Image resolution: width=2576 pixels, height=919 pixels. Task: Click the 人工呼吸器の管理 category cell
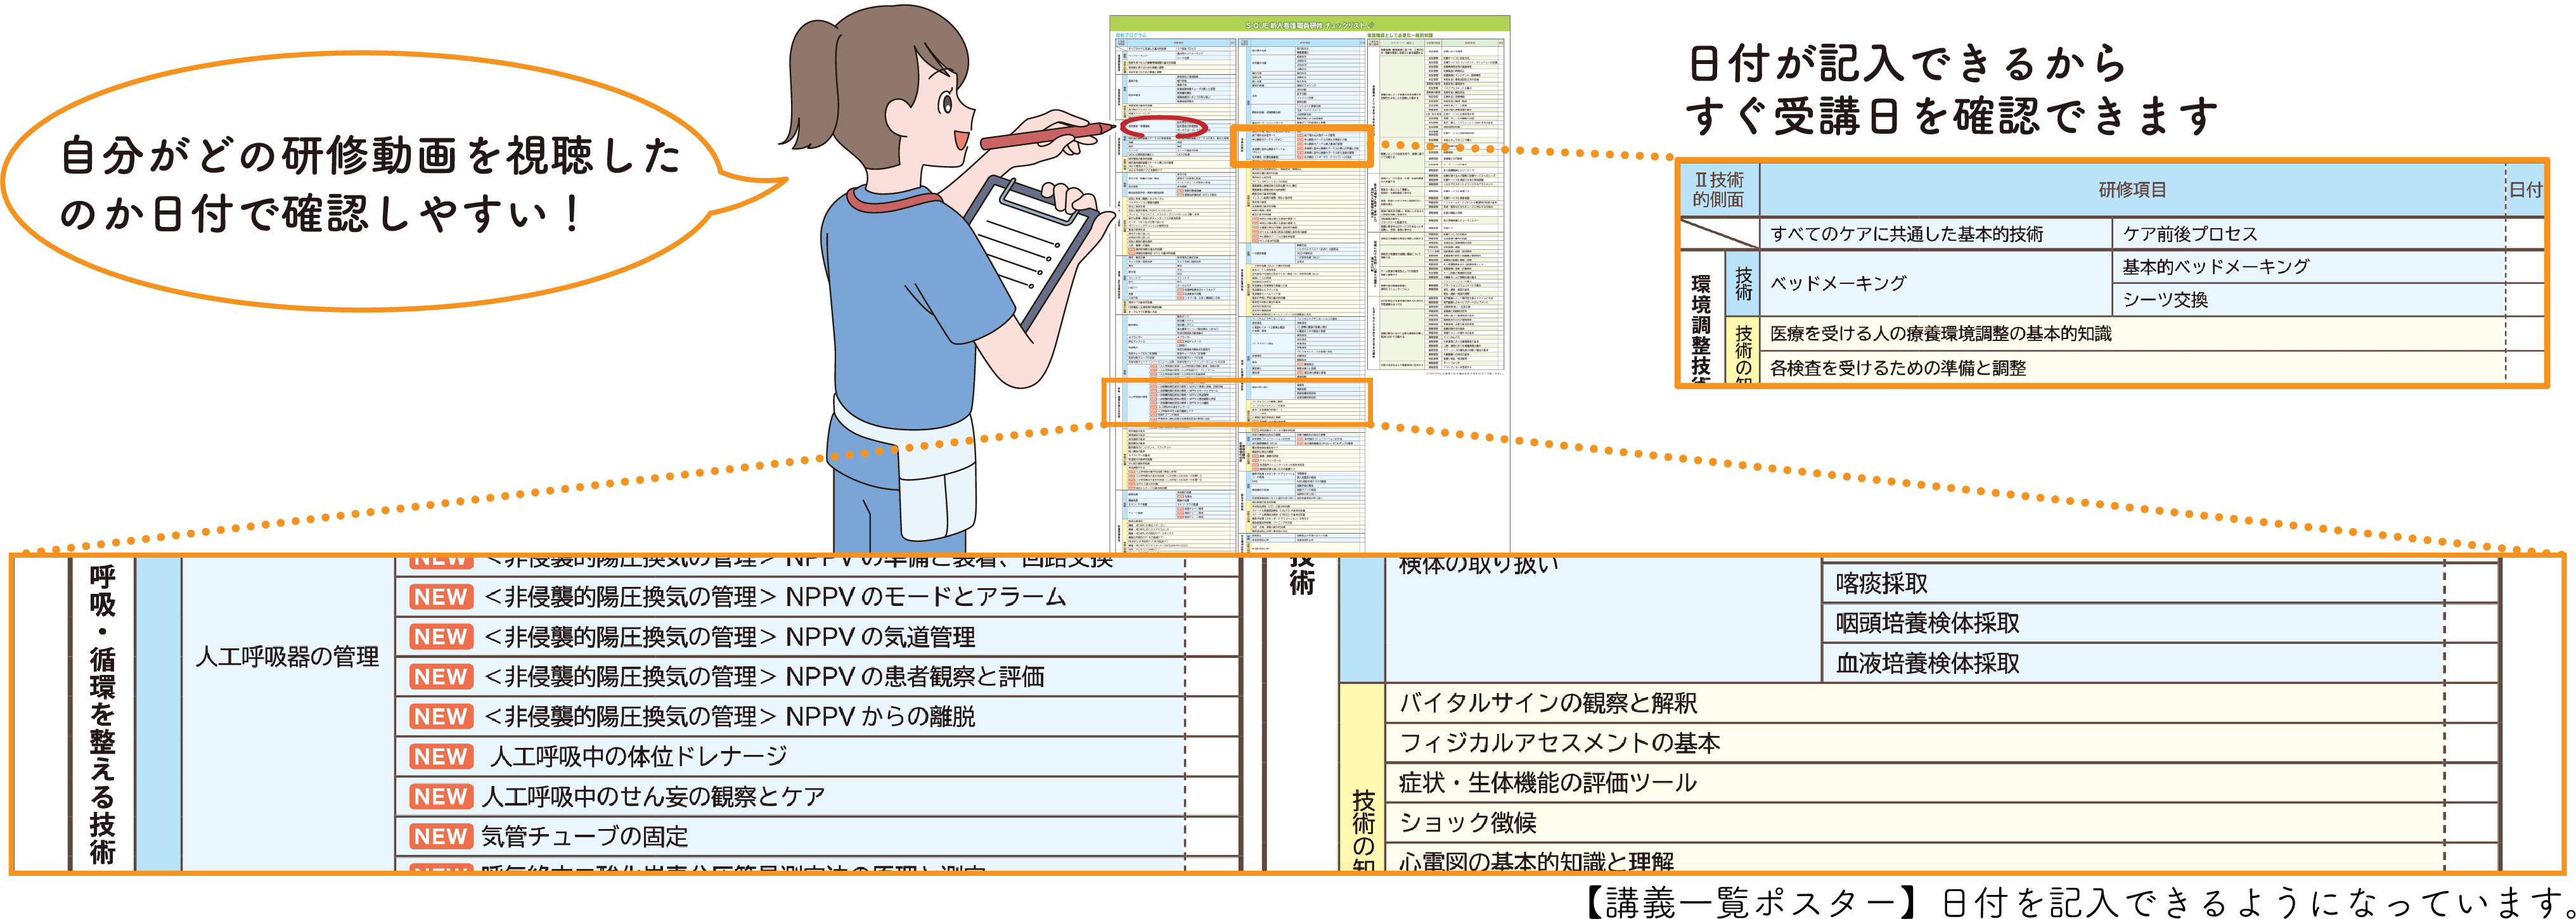288,657
